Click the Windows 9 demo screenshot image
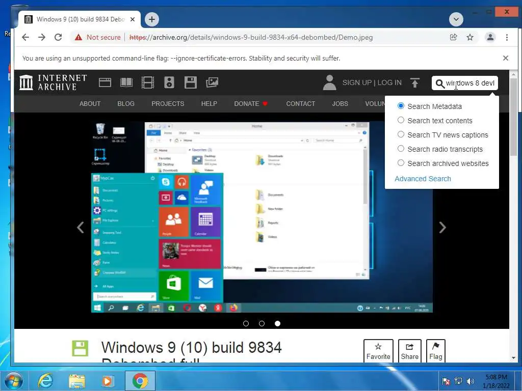The height and width of the screenshot is (391, 522). click(x=262, y=217)
